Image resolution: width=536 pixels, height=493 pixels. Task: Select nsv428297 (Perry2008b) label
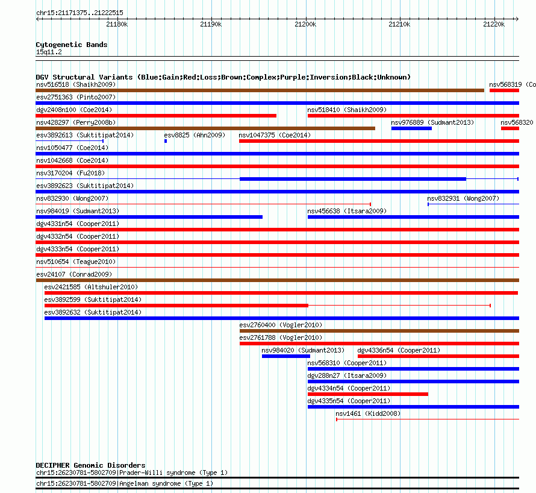(76, 122)
